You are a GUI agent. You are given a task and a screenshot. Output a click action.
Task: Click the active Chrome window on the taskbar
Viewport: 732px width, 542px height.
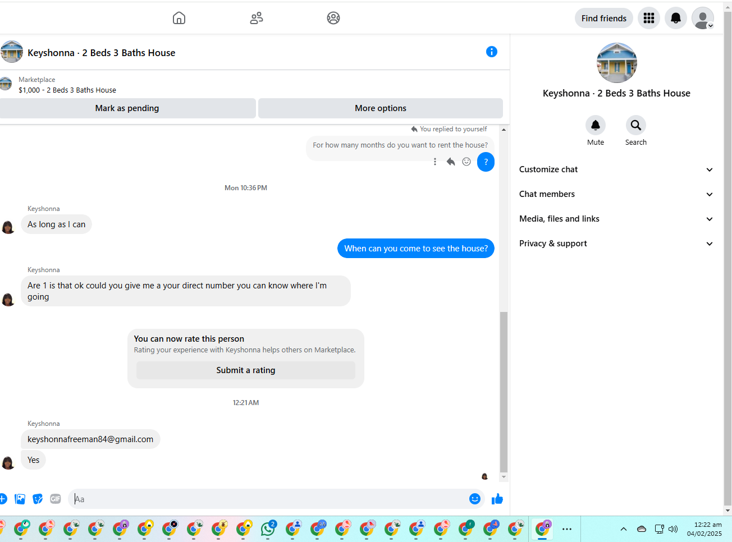click(x=542, y=529)
